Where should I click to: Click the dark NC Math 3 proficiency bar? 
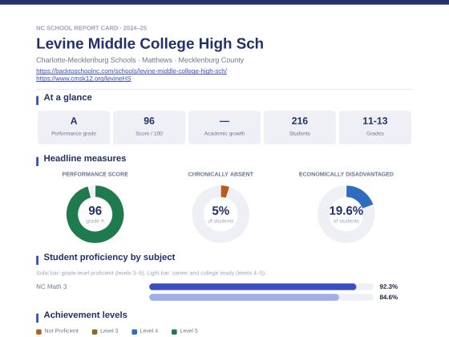coord(253,286)
